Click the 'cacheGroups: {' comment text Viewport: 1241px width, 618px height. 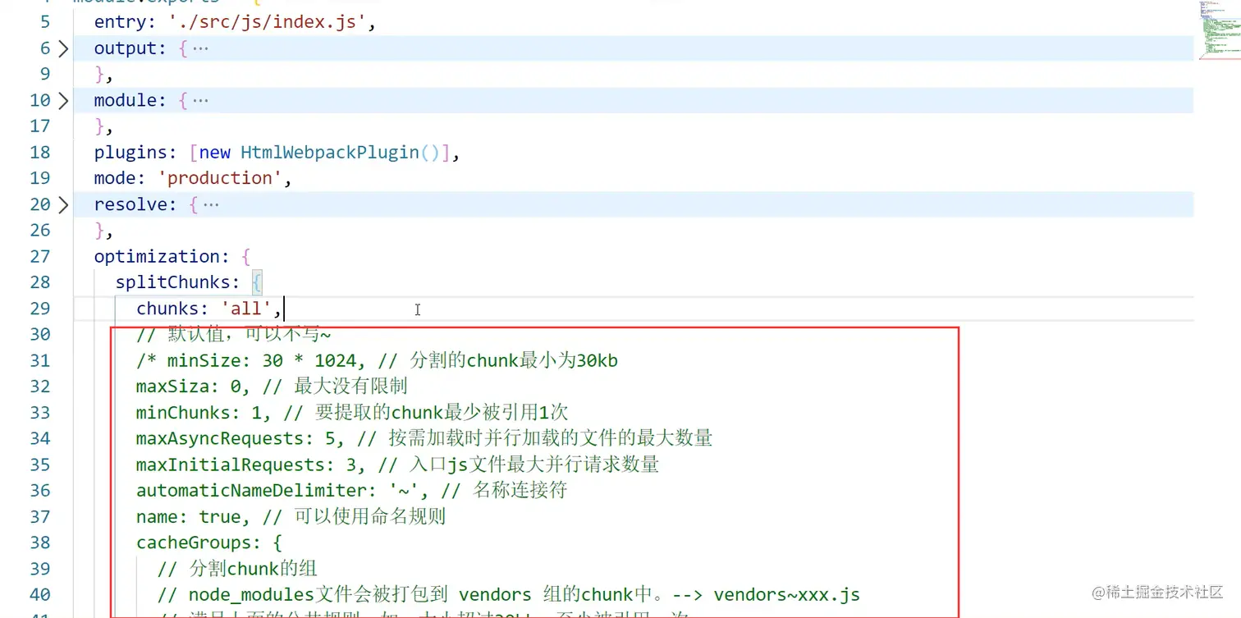(x=209, y=543)
